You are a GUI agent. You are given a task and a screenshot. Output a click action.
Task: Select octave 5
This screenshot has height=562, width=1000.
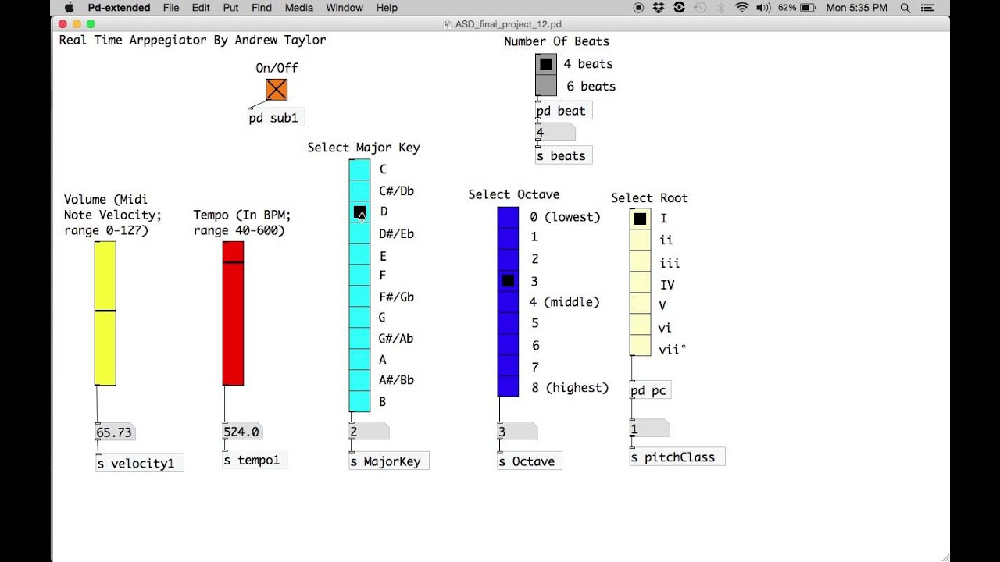[x=508, y=322]
